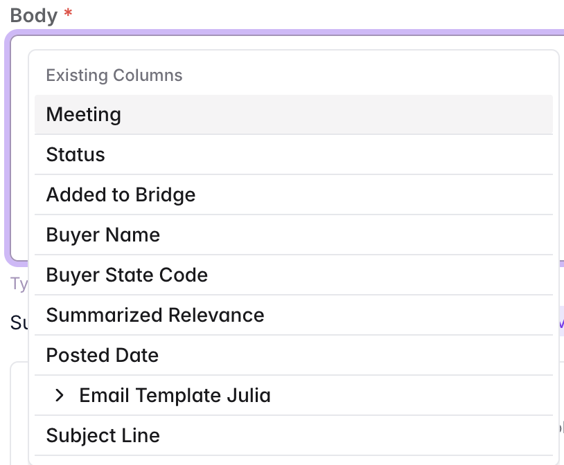The height and width of the screenshot is (465, 564).
Task: Click the partially hidden 'Ty' hint text
Action: pyautogui.click(x=18, y=284)
